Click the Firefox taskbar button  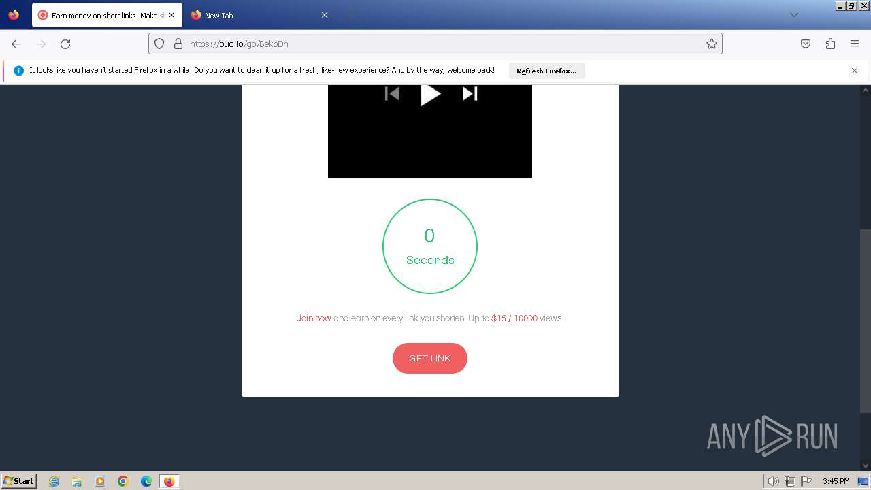point(169,481)
